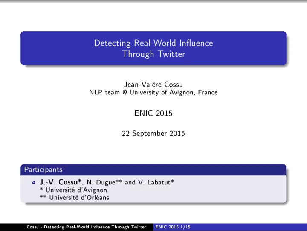The height and width of the screenshot is (231, 307).
Task: Click the 'ENIC 2015' conference text in the slide body
Action: coord(153,113)
